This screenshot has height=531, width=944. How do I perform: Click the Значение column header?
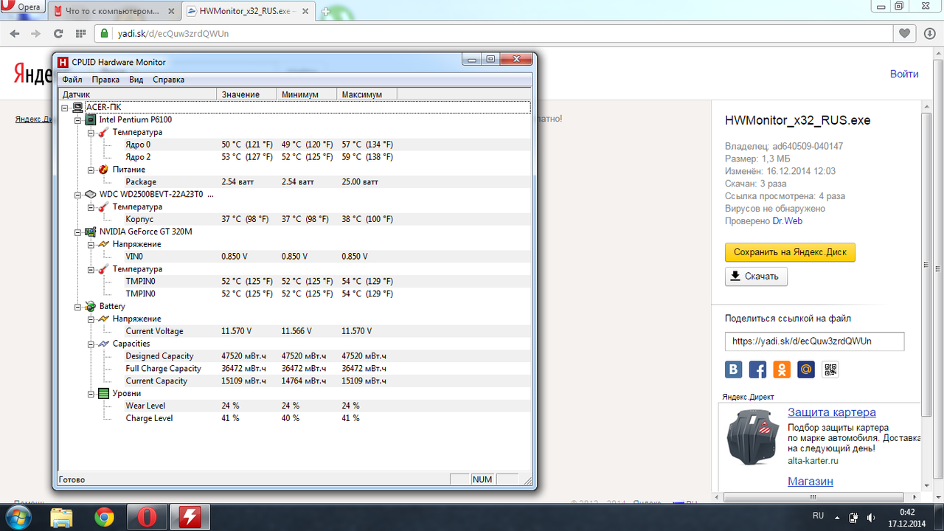pos(248,94)
